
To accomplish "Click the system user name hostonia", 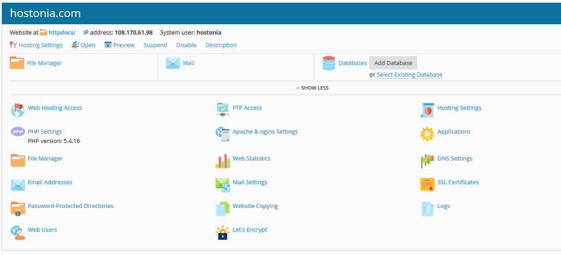I will [209, 32].
